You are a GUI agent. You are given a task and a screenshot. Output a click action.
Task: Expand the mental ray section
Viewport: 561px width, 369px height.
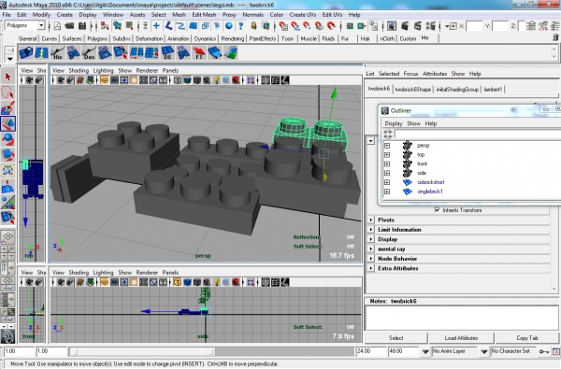tap(371, 248)
